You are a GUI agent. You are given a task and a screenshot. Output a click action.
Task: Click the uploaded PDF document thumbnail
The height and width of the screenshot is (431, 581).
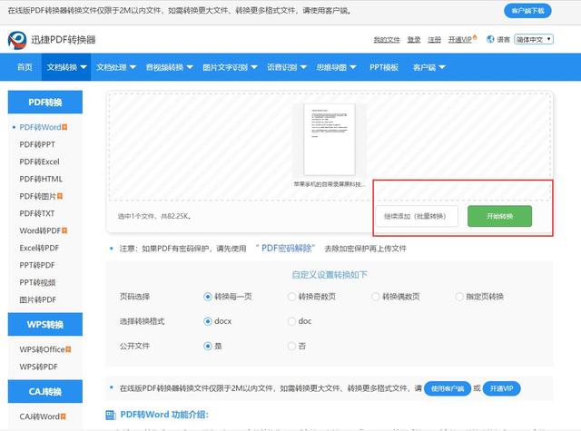329,139
